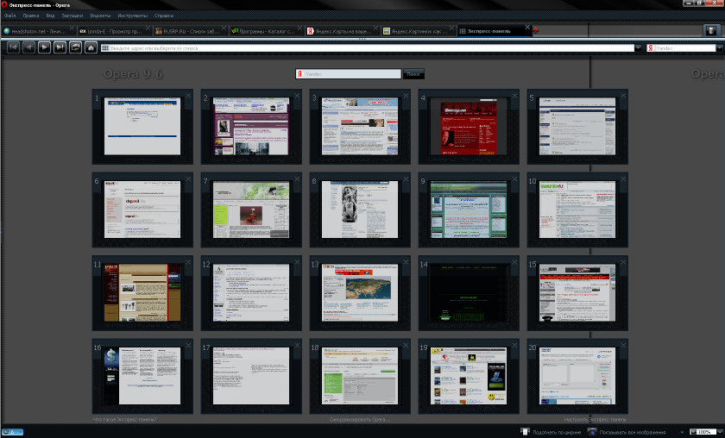The image size is (725, 438).
Task: Open speed dial thumbnail 20
Action: [x=577, y=376]
